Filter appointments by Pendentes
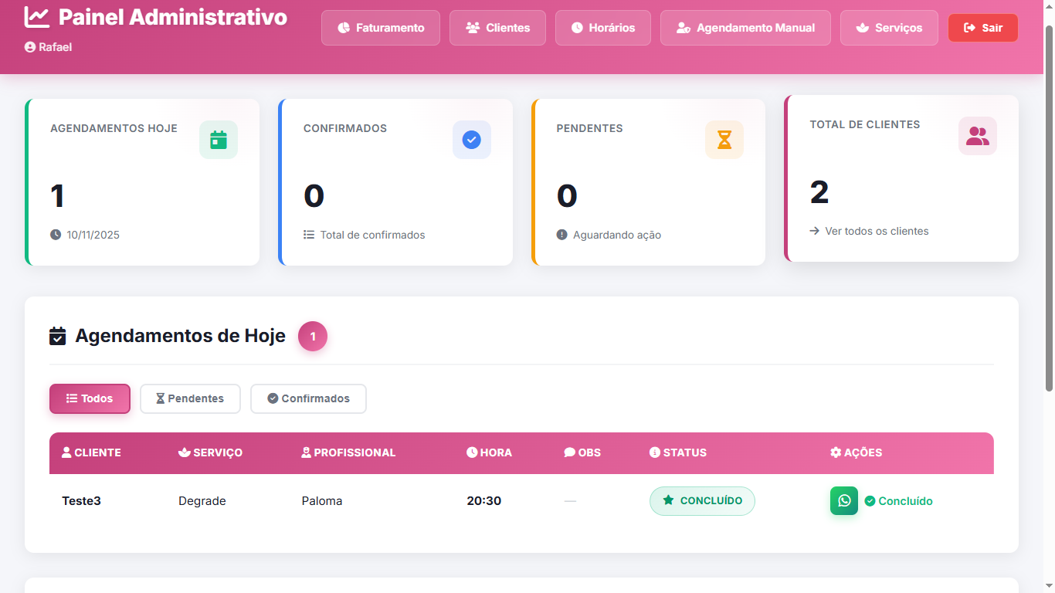Image resolution: width=1055 pixels, height=593 pixels. click(190, 398)
